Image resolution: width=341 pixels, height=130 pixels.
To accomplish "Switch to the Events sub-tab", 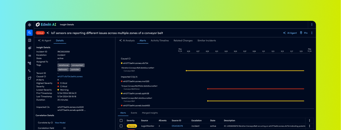I will pos(134,113).
